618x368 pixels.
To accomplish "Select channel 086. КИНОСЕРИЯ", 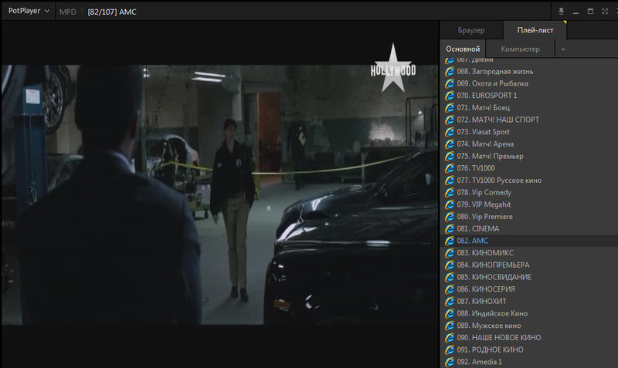I will 529,289.
